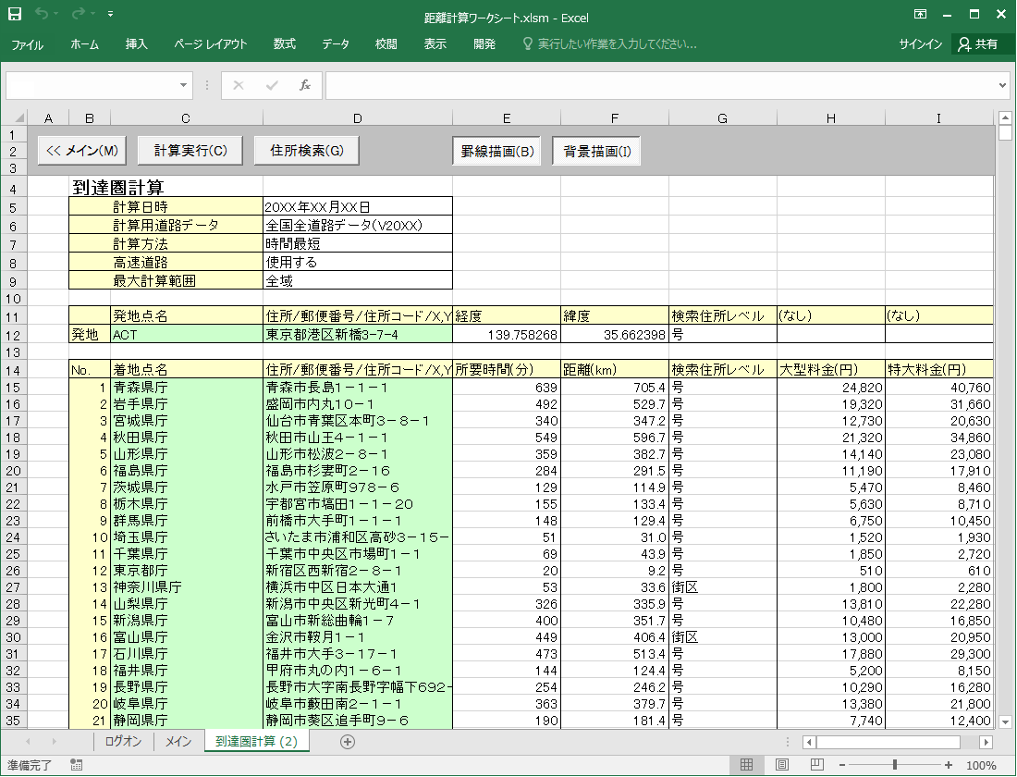Open Customize Quick Access Toolbar arrow
This screenshot has height=777, width=1017.
pos(110,14)
